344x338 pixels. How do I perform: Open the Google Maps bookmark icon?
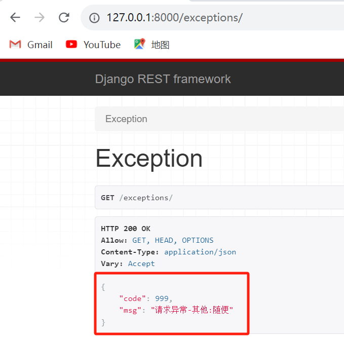pos(140,44)
